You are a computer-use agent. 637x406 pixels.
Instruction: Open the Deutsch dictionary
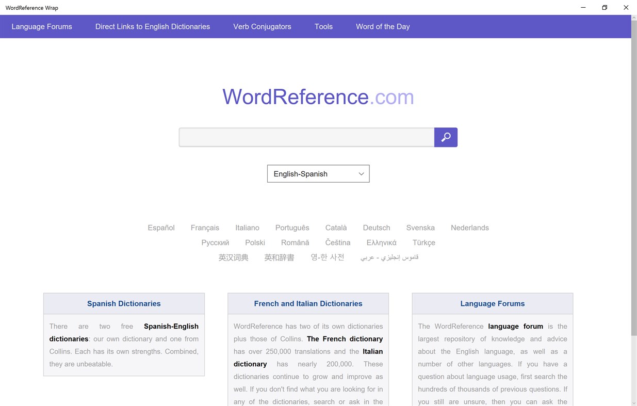coord(376,228)
